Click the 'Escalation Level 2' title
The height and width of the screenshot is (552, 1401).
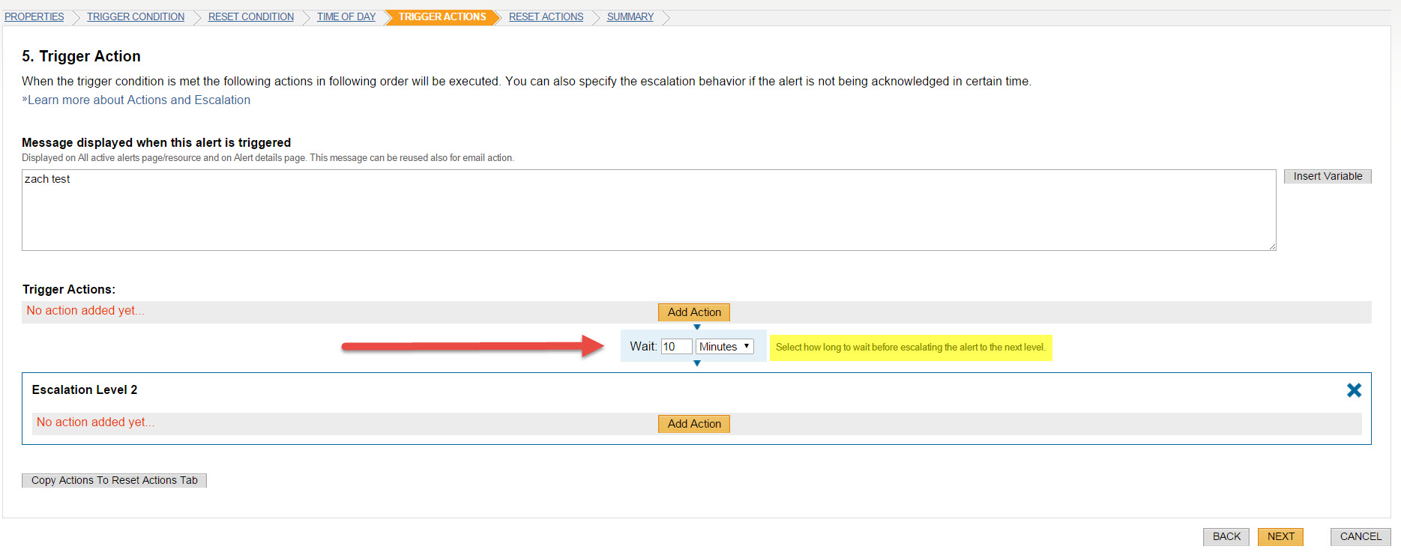(85, 389)
